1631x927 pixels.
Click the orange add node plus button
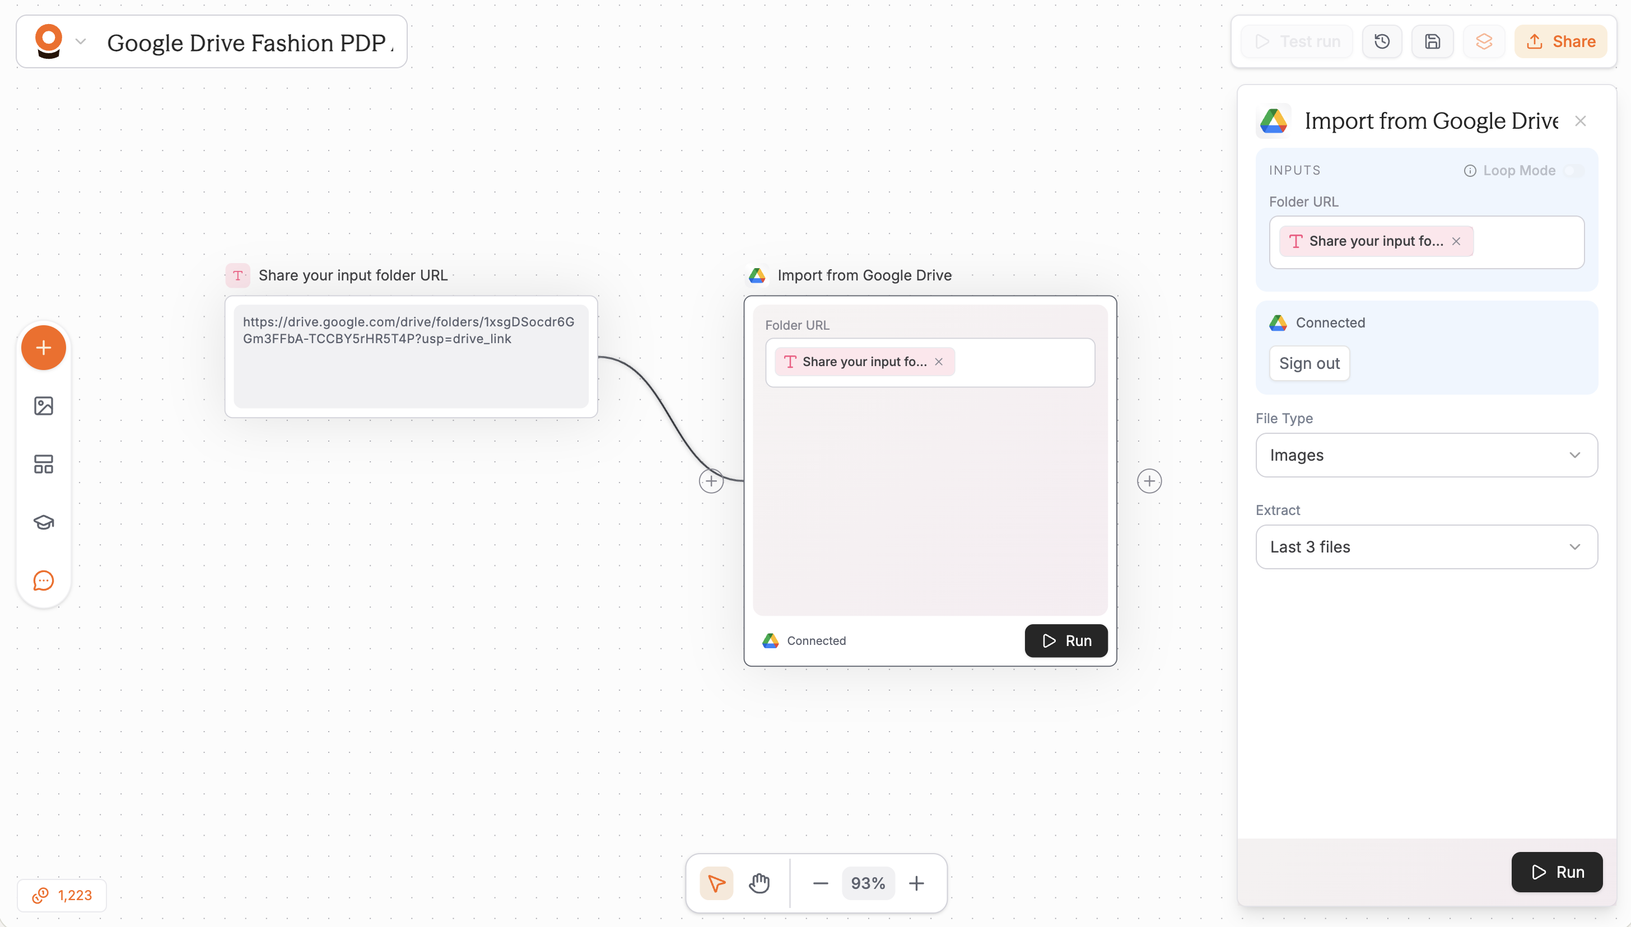pos(43,348)
